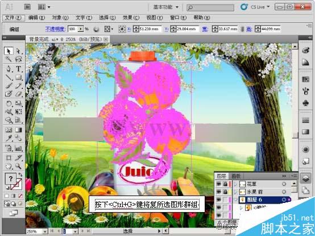This screenshot has width=315, height=236.
Task: Open the 视图(V) menu
Action: [154, 18]
